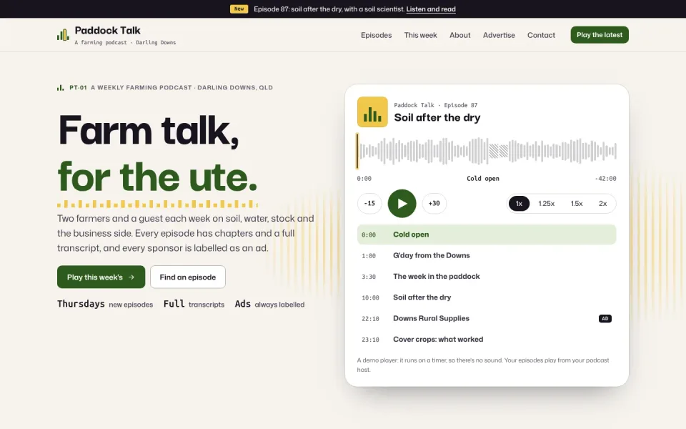The image size is (686, 429).
Task: Open the Contact nav item
Action: (541, 35)
